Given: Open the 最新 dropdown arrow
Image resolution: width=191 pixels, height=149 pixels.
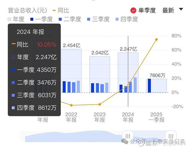Looking at the screenshot, I should click(x=181, y=9).
